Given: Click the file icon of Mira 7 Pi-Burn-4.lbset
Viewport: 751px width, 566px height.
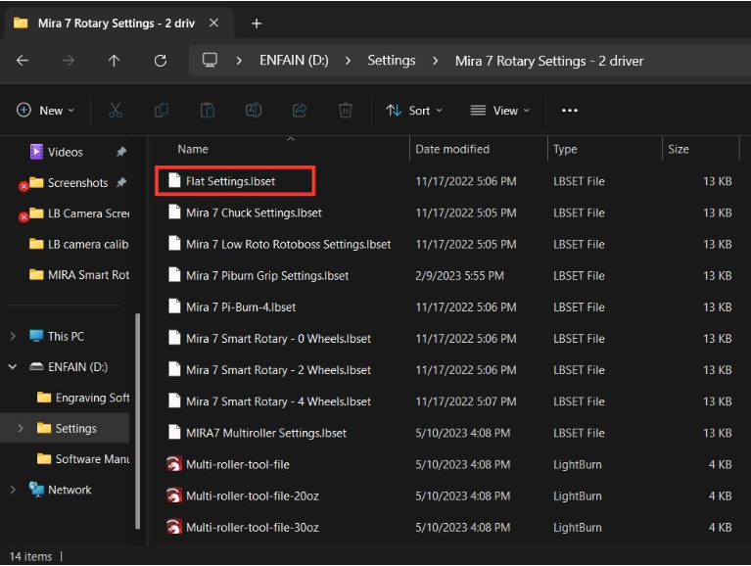Looking at the screenshot, I should point(174,307).
